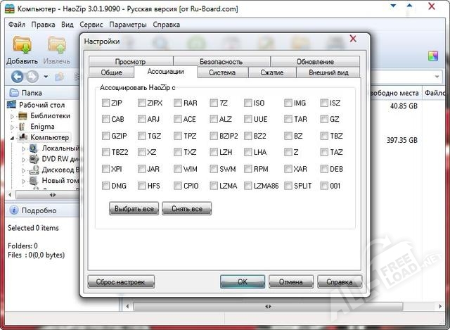The height and width of the screenshot is (330, 450).
Task: Click the Выбрать все button
Action: [x=134, y=209]
